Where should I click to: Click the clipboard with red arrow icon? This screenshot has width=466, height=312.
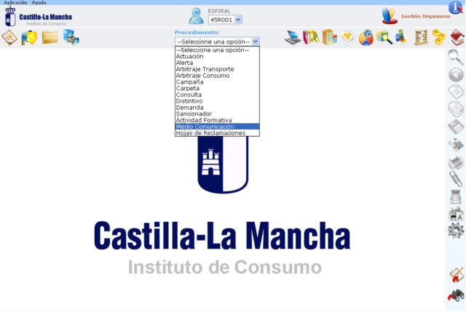click(457, 275)
